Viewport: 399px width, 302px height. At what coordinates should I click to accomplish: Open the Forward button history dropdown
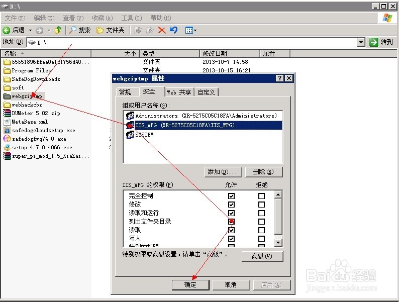[49, 31]
